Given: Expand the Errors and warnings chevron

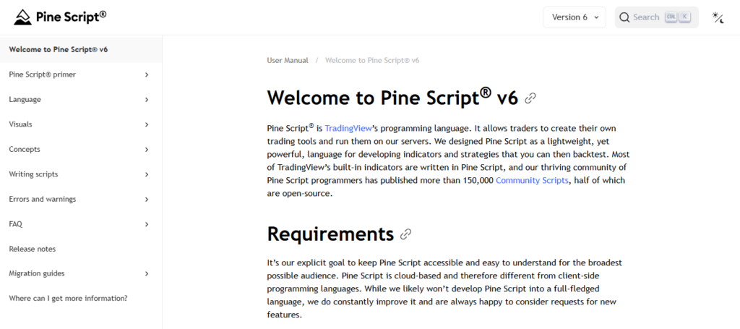Looking at the screenshot, I should (147, 199).
